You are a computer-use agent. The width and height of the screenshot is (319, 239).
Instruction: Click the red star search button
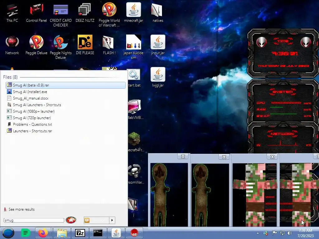click(71, 220)
